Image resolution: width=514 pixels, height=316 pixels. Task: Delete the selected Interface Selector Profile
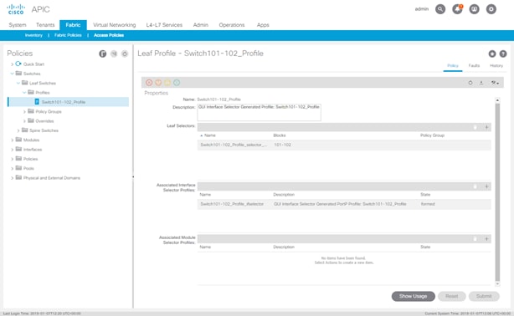475,186
